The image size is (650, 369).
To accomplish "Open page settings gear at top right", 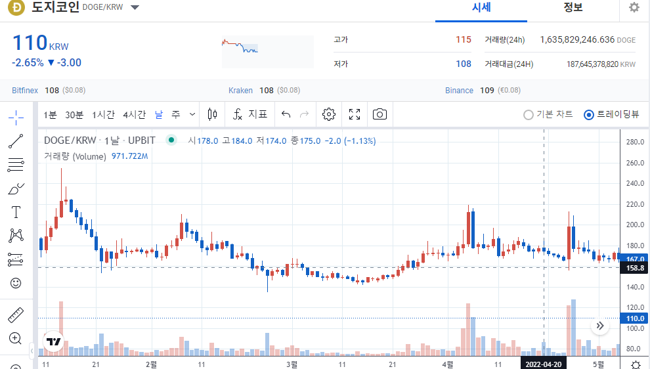I will (x=634, y=7).
